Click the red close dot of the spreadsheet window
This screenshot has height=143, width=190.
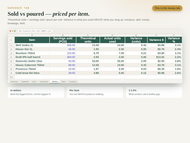[x=10, y=31]
